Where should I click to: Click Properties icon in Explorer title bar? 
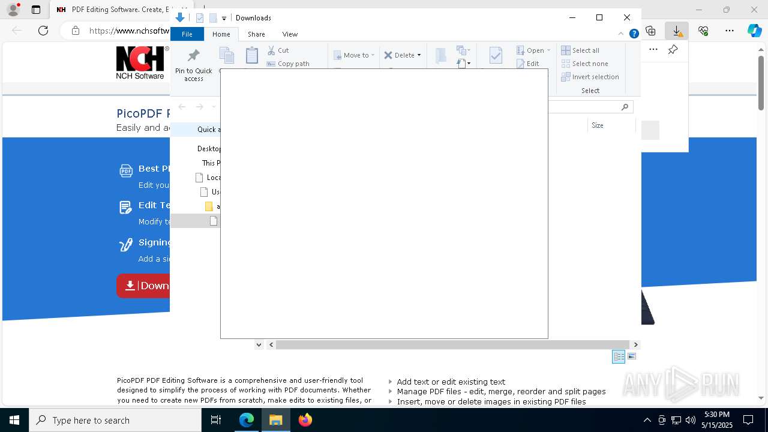click(x=200, y=18)
